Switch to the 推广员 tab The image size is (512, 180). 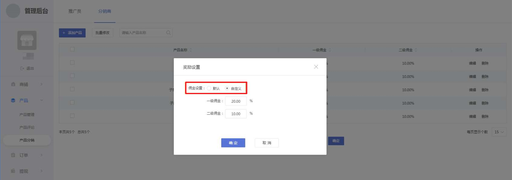[x=75, y=11]
